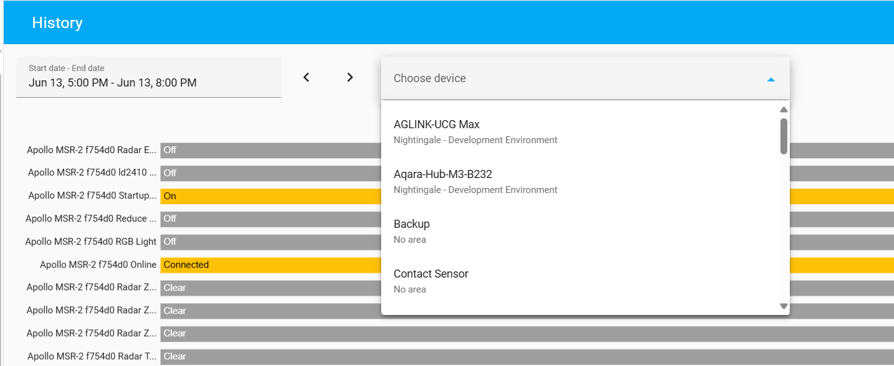Screen dimensions: 894x366
Task: Click Apollo MSR-2 f754d0 ld2410 label
Action: 92,172
